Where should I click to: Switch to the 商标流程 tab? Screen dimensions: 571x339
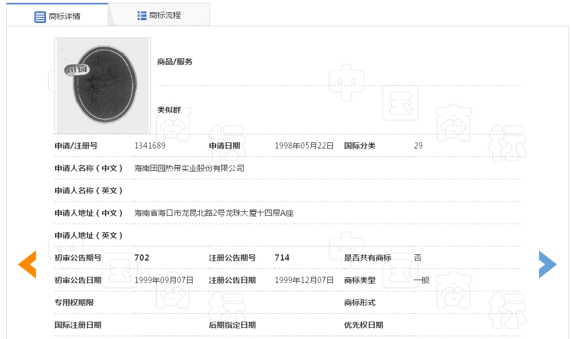tap(159, 15)
